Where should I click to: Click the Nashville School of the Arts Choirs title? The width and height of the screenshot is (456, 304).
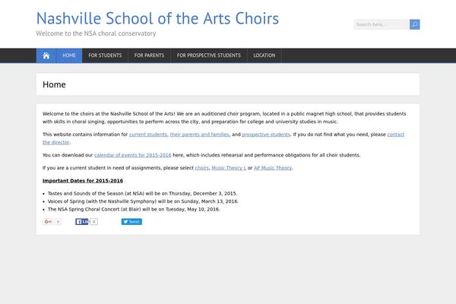pyautogui.click(x=157, y=18)
